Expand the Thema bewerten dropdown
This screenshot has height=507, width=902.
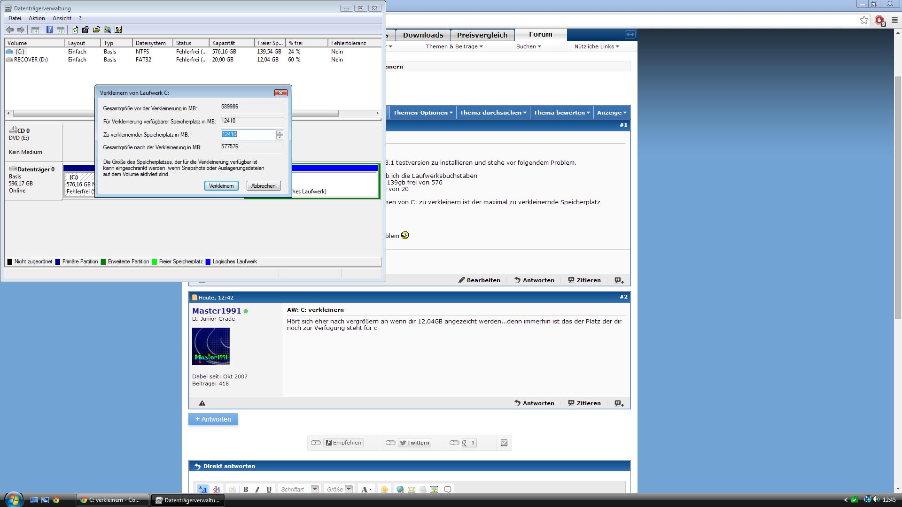561,113
